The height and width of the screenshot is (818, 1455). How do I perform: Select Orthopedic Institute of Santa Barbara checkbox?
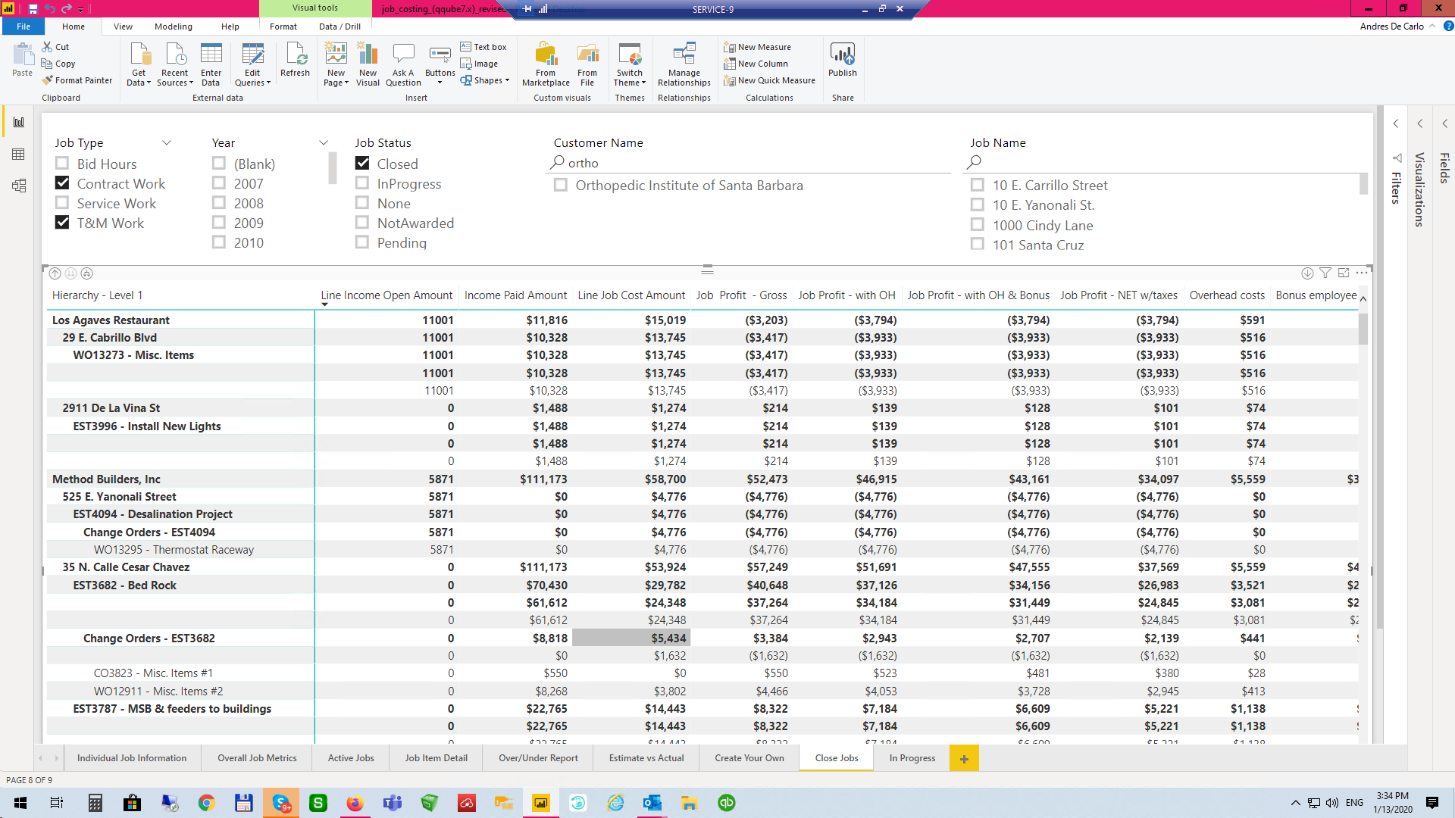tap(561, 185)
